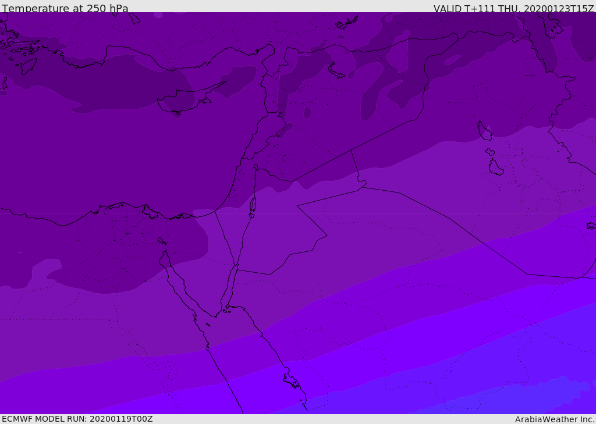Click the Lake Tharthar outline in Iraq
The height and width of the screenshot is (424, 596).
pos(485,131)
